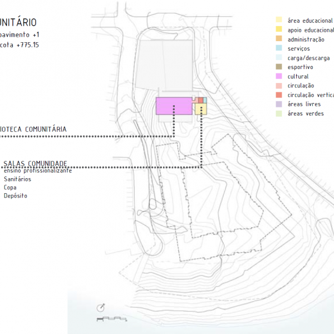
Task: Click the north arrow compass icon
Action: (x=101, y=308)
